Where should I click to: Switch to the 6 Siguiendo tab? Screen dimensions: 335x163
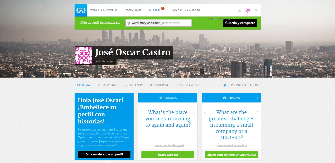[134, 85]
